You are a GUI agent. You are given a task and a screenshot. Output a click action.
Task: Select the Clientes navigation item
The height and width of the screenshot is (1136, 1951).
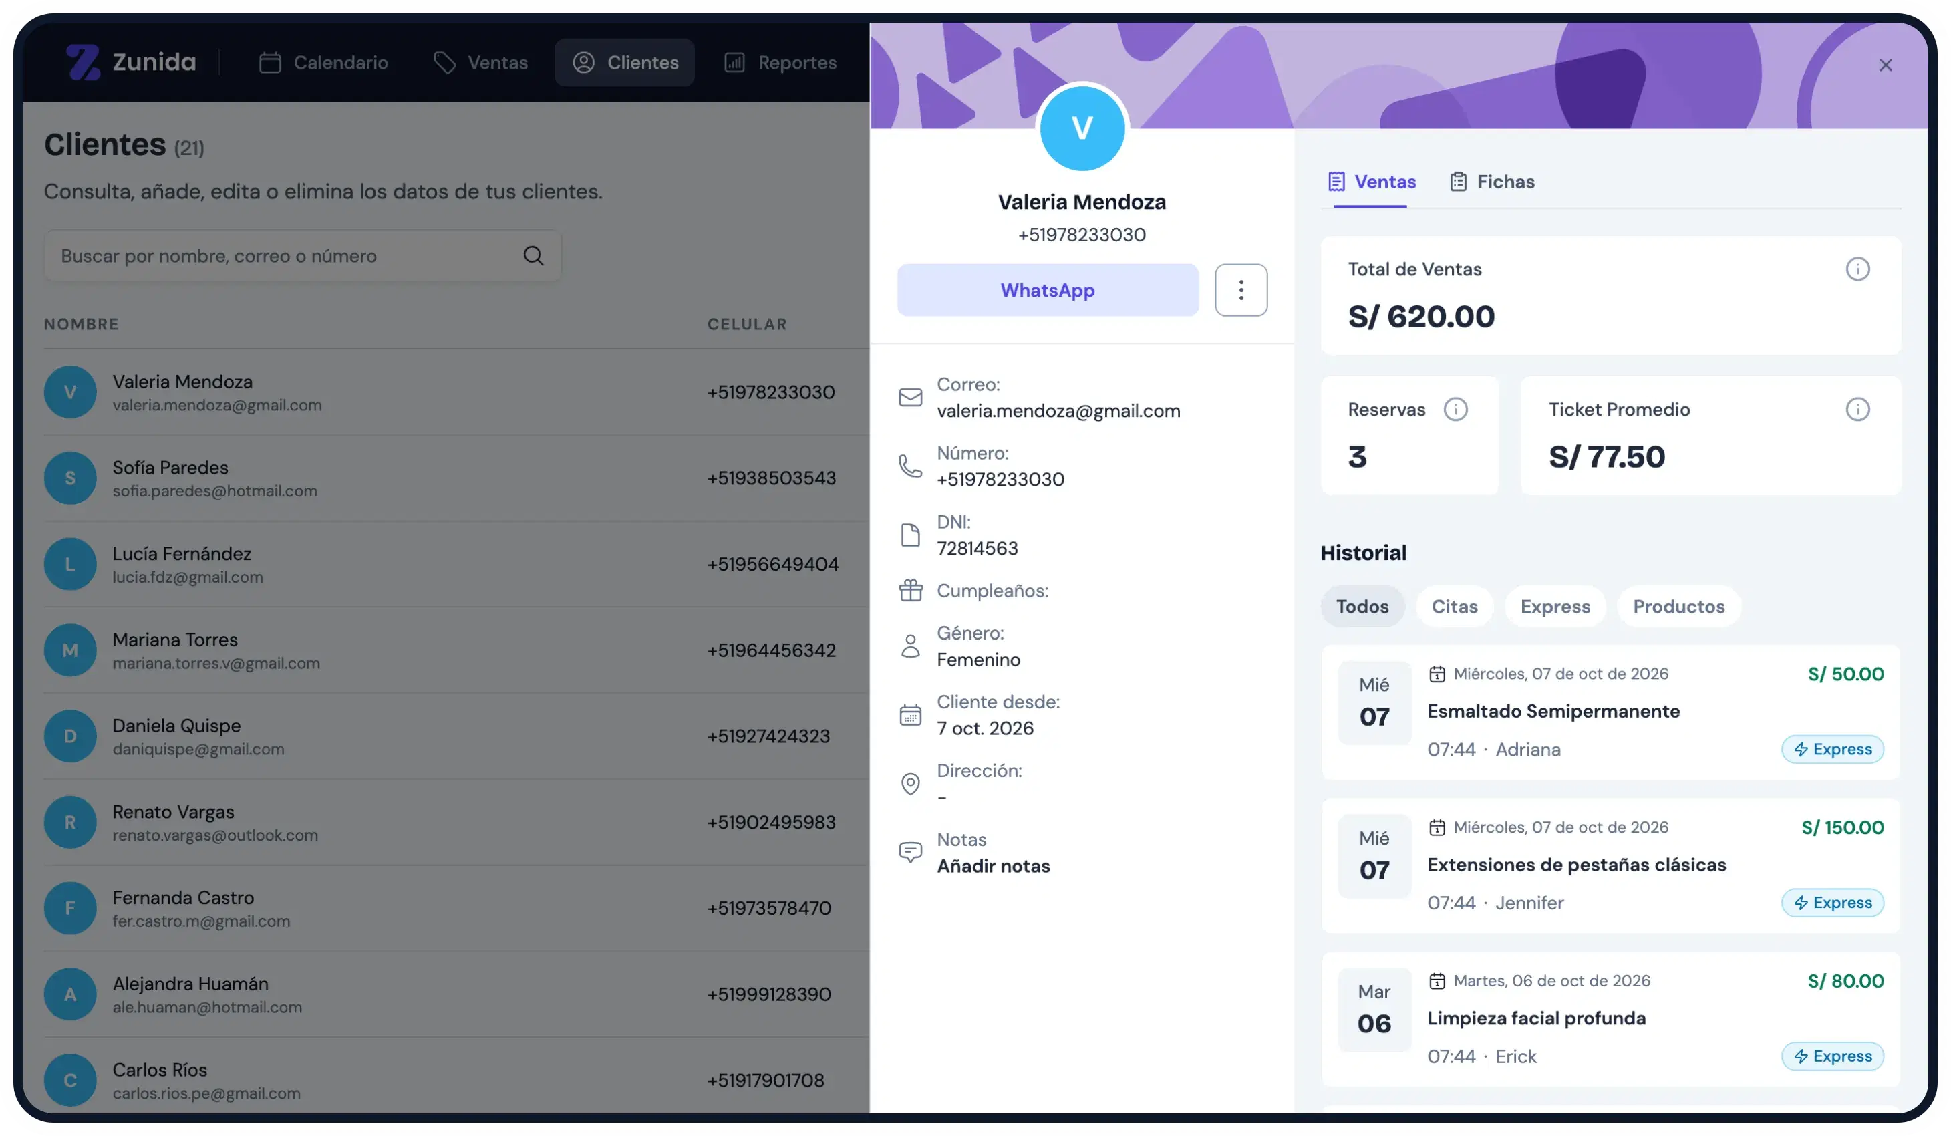tap(625, 63)
